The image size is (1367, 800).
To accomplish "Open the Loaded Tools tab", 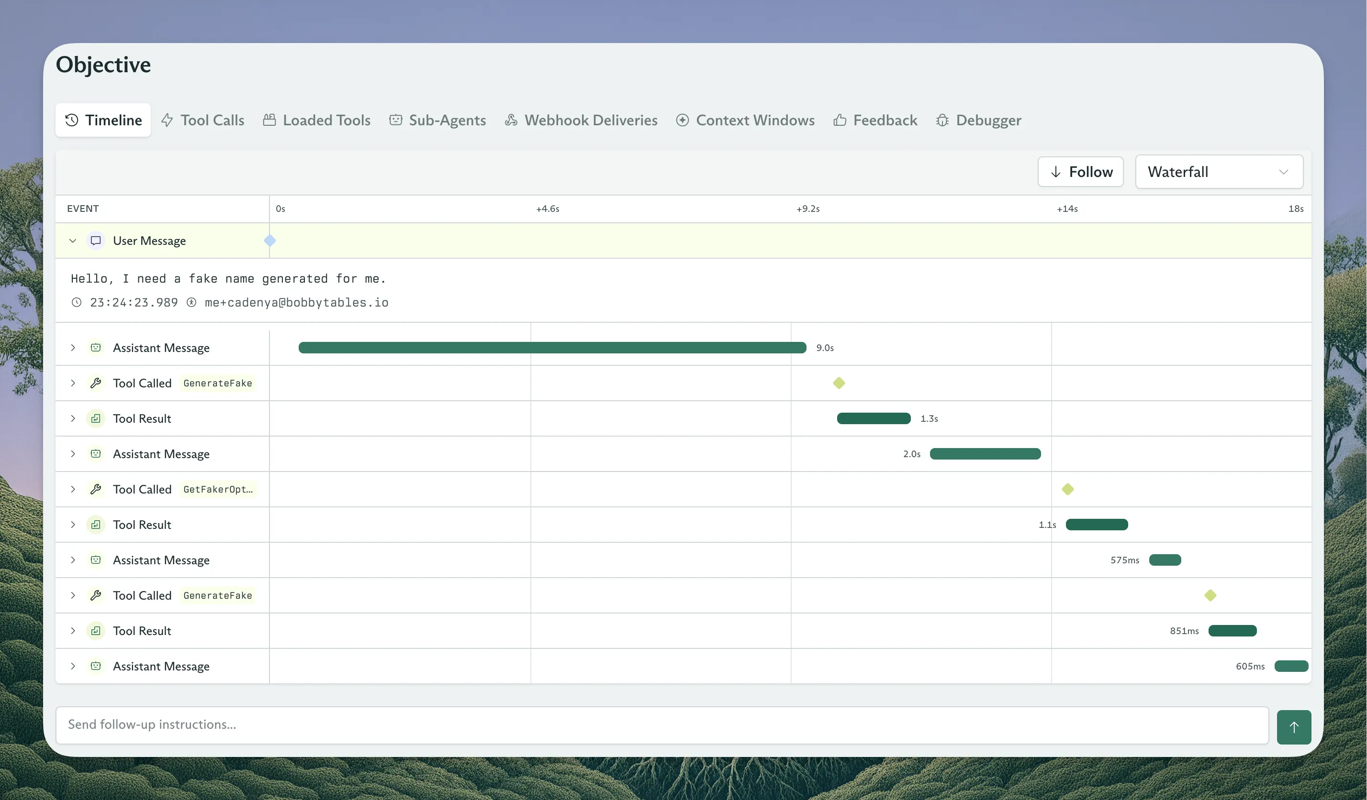I will (317, 120).
